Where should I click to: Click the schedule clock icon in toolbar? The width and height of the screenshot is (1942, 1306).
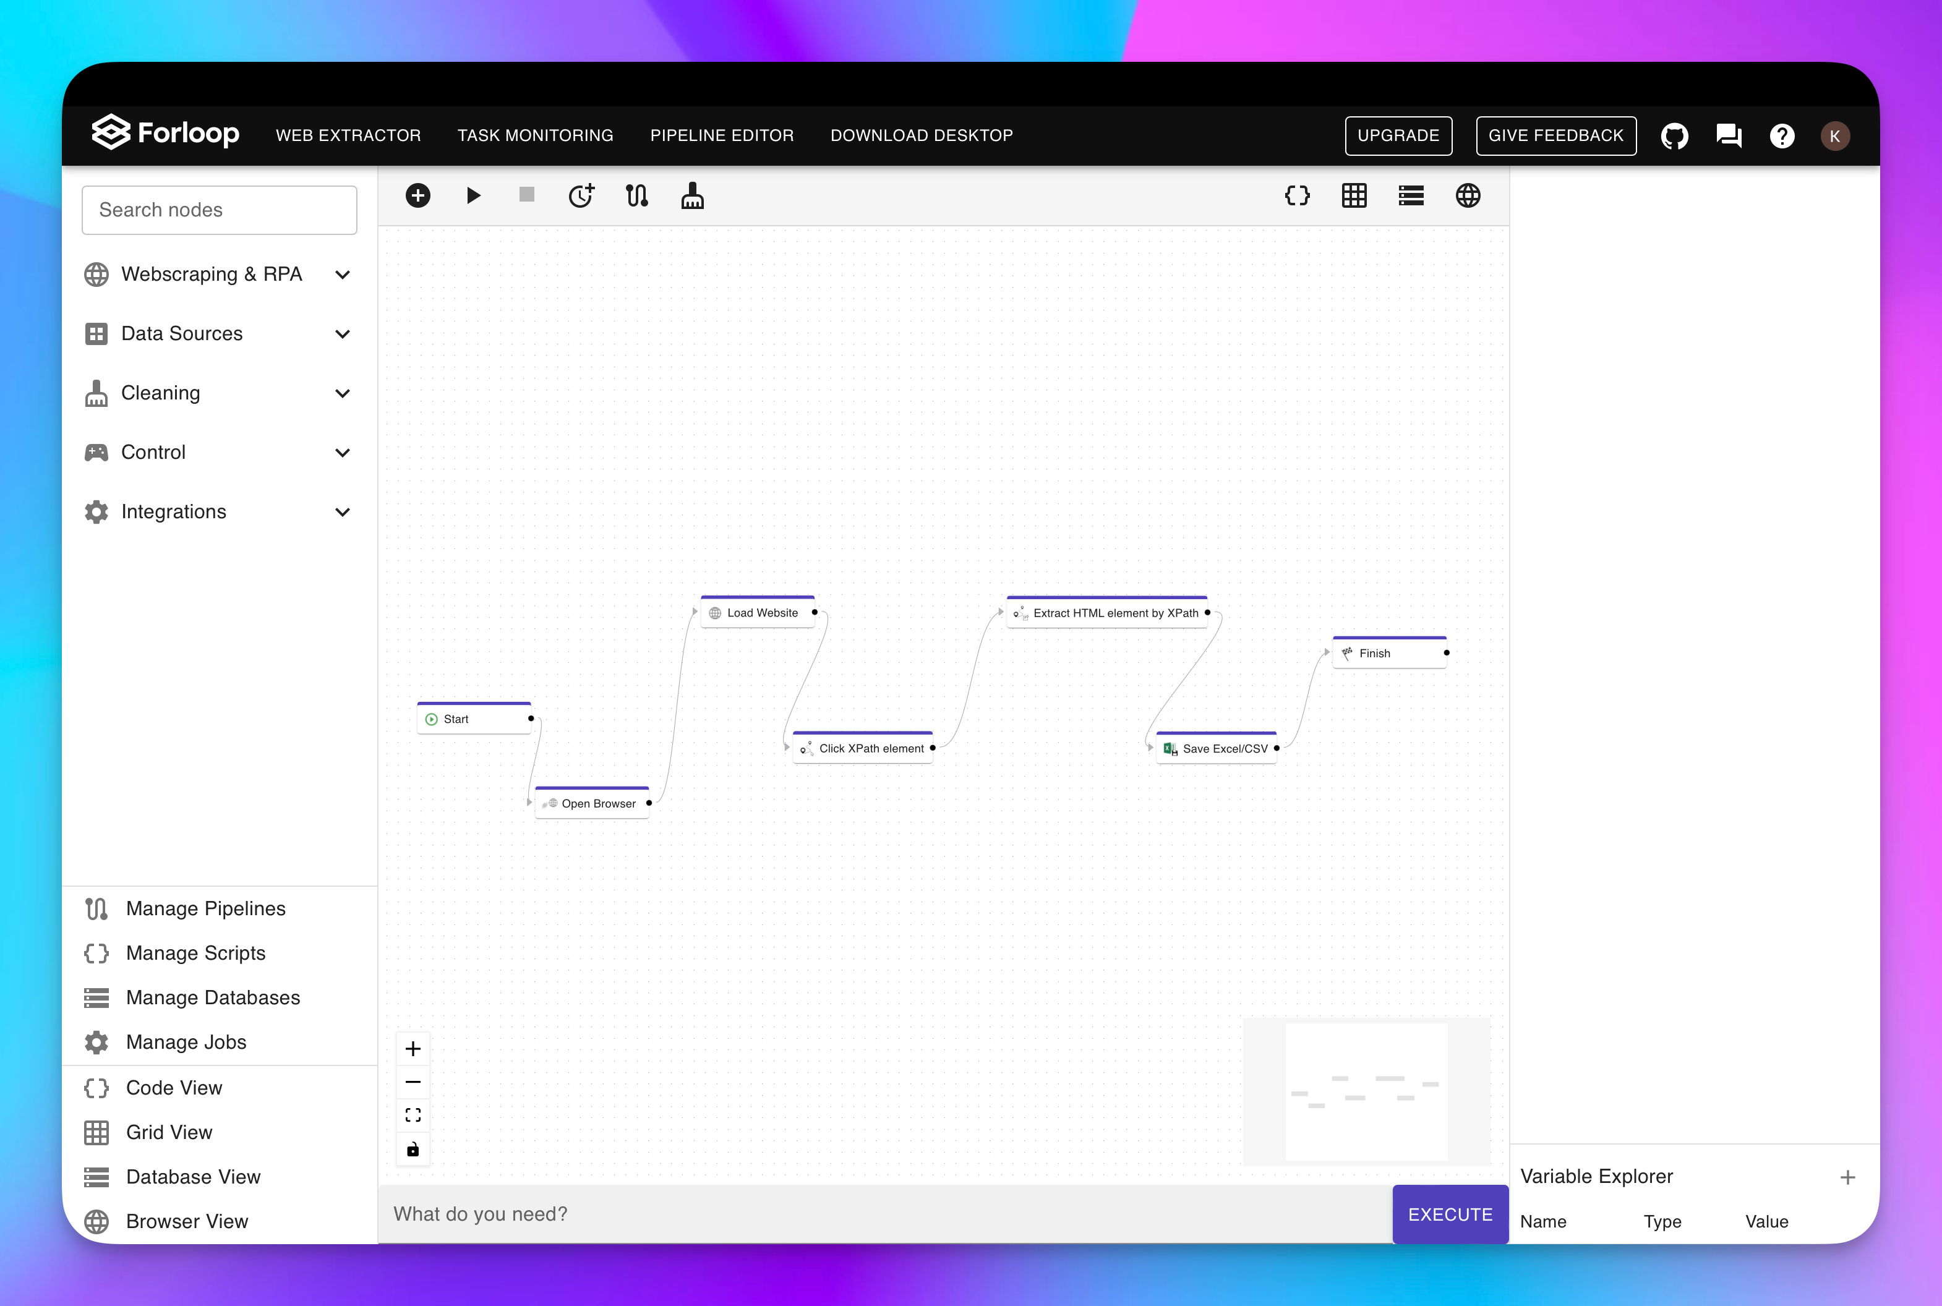point(581,196)
